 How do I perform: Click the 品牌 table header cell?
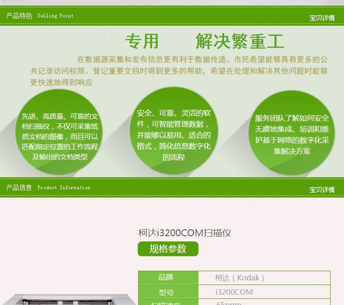point(168,277)
